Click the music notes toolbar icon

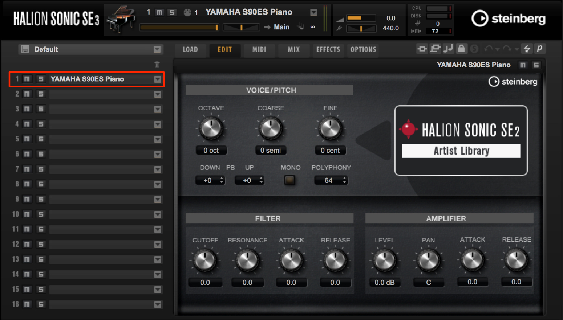tap(448, 48)
